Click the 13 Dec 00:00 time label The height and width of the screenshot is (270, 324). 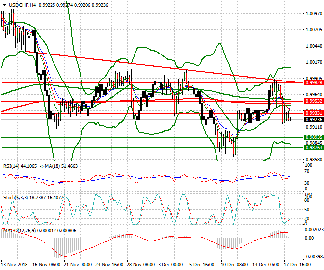[x=266, y=265]
